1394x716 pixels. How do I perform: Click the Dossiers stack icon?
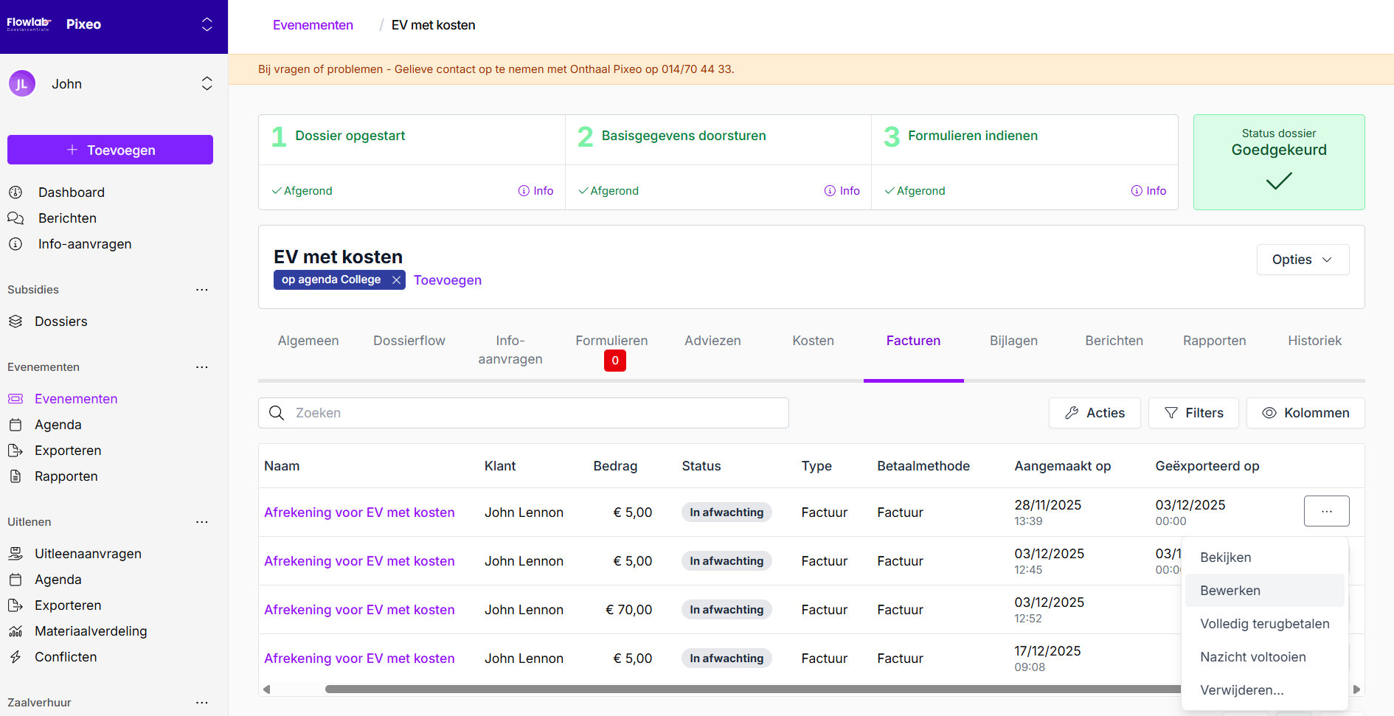15,321
